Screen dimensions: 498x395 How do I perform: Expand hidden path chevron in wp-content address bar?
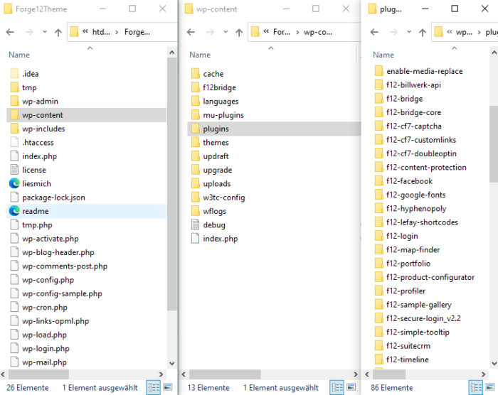pos(266,31)
